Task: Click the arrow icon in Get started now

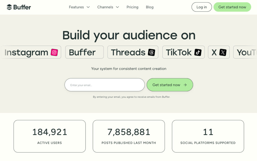Action: pyautogui.click(x=185, y=85)
